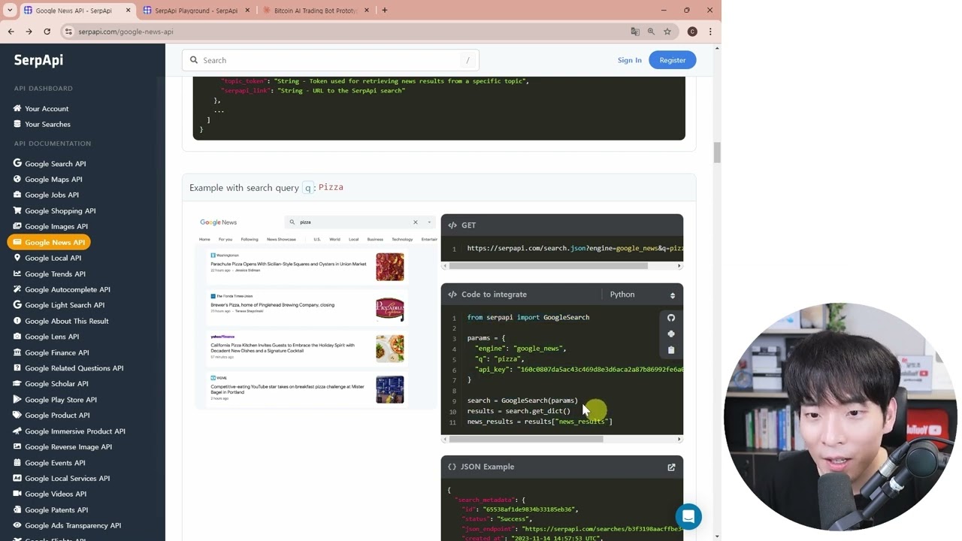Open Your Account in the sidebar

click(x=47, y=109)
